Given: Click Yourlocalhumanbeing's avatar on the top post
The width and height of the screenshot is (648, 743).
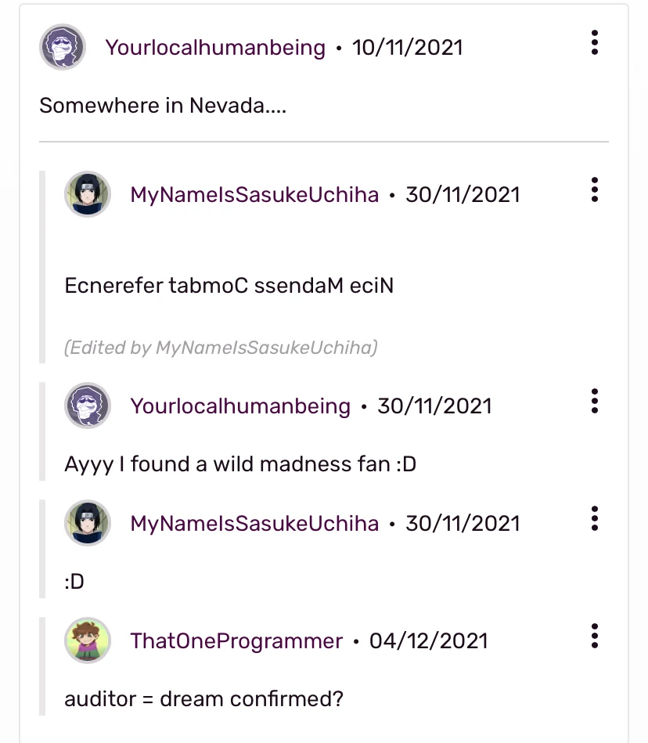Looking at the screenshot, I should click(x=63, y=47).
